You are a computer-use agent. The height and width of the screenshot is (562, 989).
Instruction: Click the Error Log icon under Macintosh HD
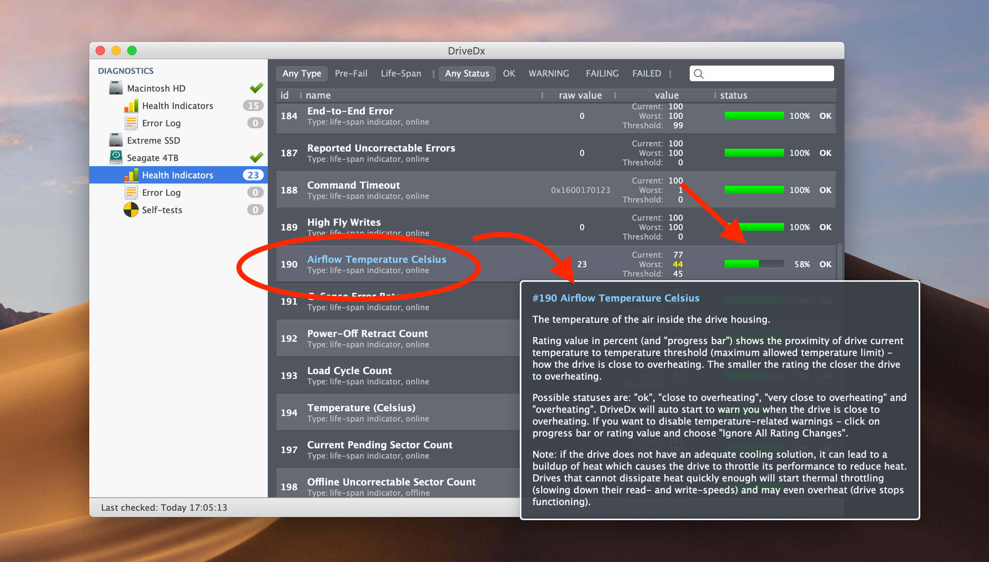[131, 123]
